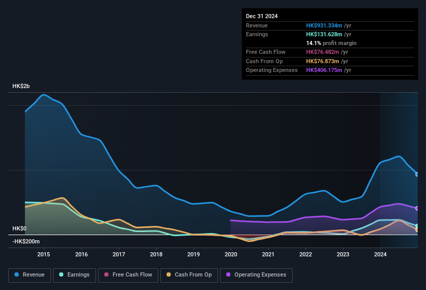
Task: Toggle the Earnings legend button
Action: pyautogui.click(x=74, y=275)
